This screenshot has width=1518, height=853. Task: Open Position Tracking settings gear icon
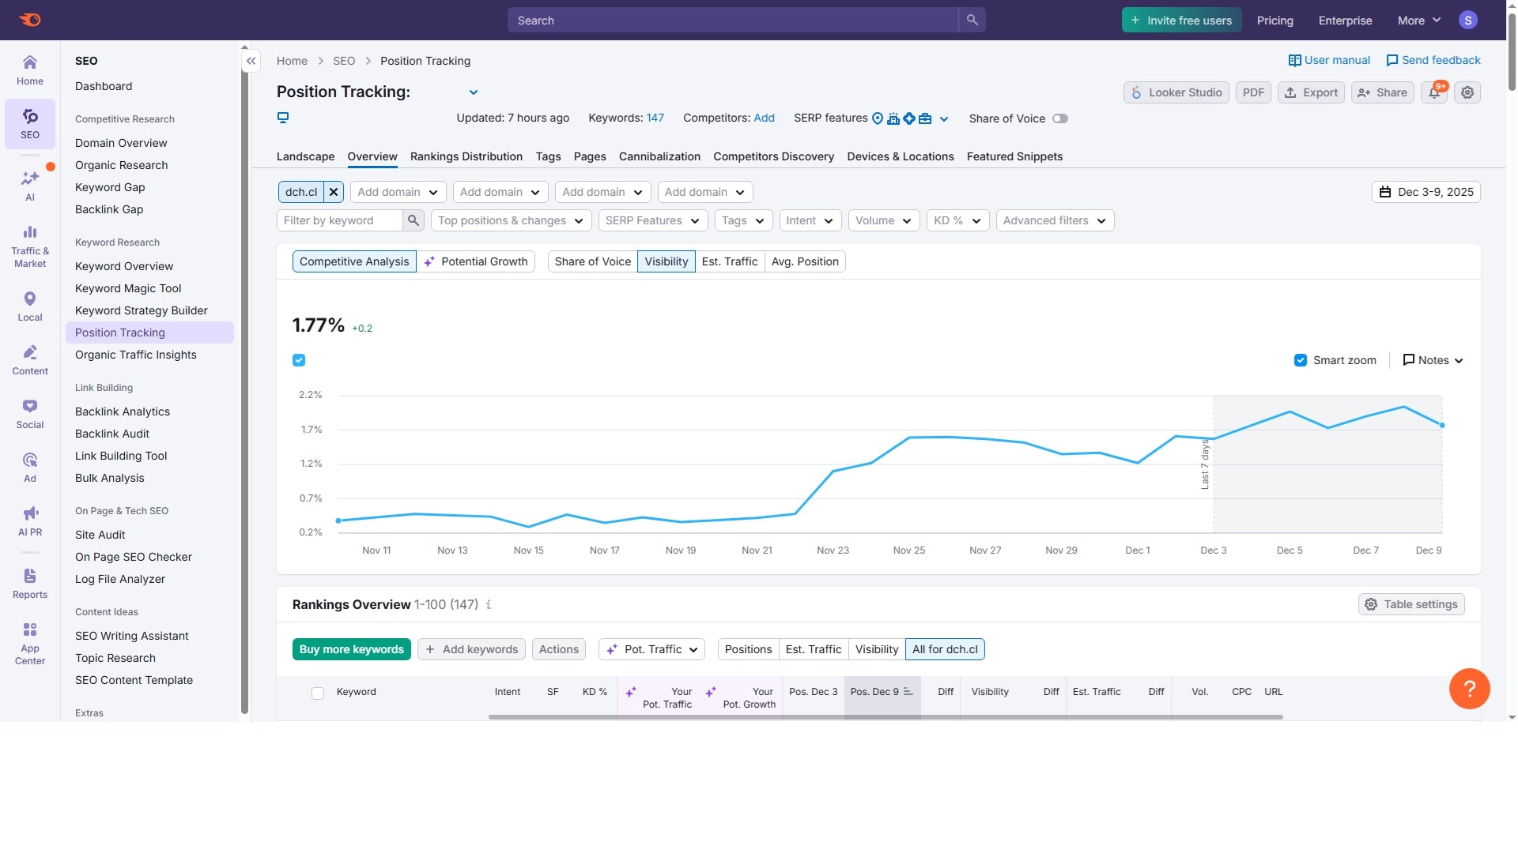coord(1467,92)
